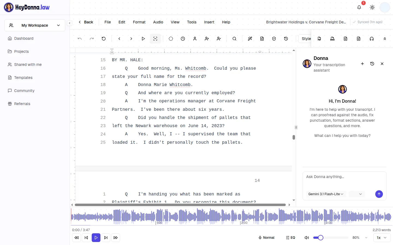Open the 1x playback speed dropdown

382,238
